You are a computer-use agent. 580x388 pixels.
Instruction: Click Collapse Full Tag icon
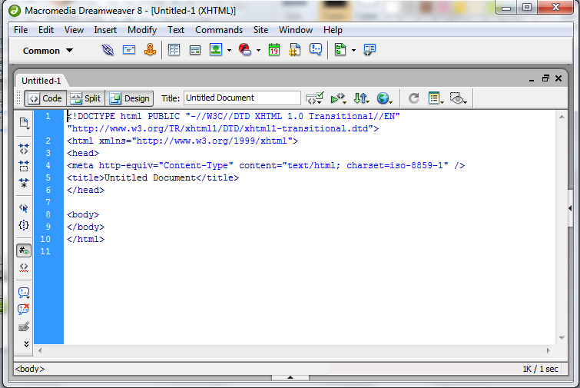[x=24, y=149]
